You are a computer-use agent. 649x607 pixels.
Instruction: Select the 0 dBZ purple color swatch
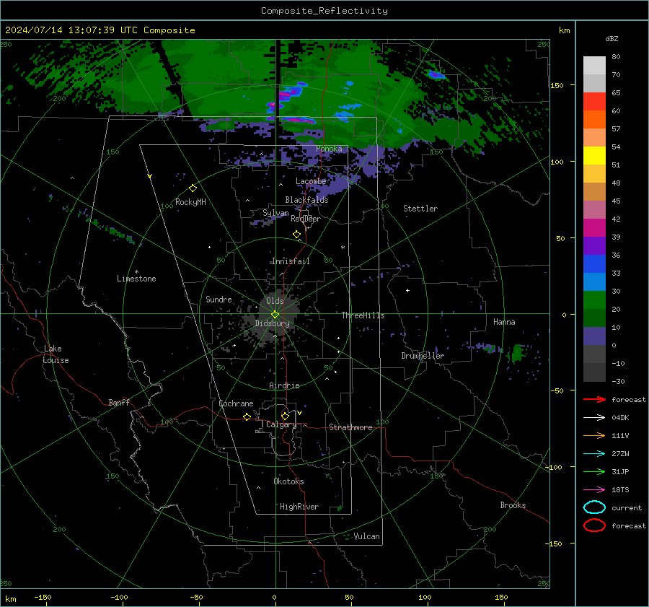click(594, 336)
